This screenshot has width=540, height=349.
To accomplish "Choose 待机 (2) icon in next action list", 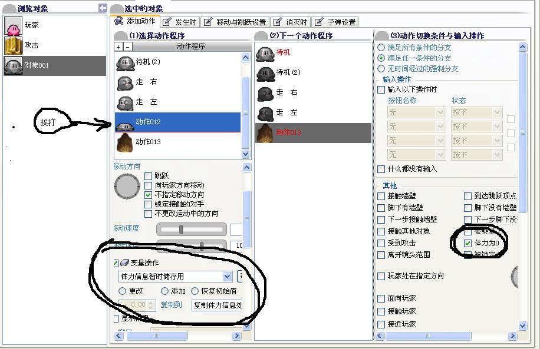I will click(265, 73).
